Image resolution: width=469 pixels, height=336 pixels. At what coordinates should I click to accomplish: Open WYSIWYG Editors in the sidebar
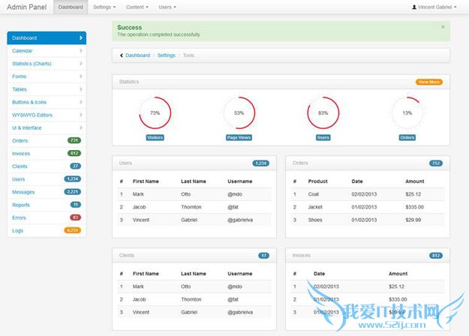pos(47,115)
